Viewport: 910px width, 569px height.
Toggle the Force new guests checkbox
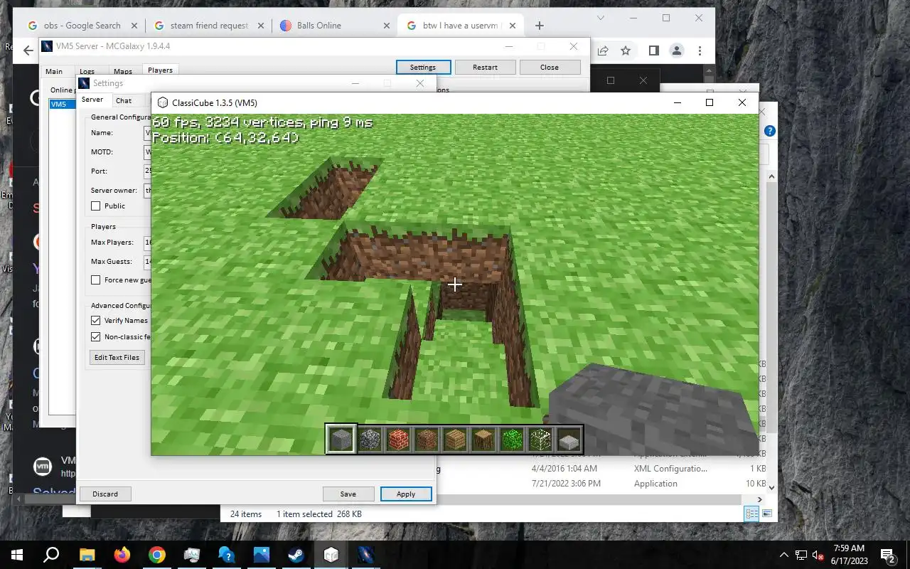[96, 280]
